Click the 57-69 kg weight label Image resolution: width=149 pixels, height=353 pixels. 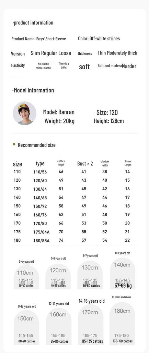(123, 286)
